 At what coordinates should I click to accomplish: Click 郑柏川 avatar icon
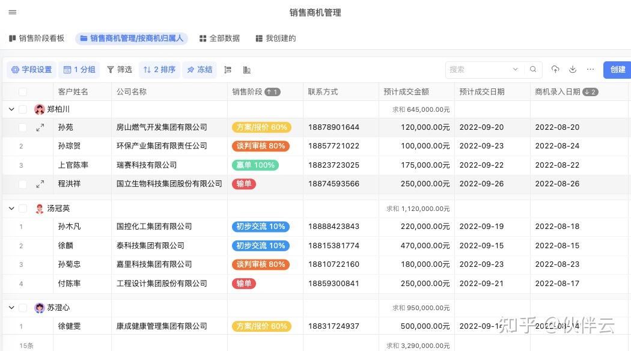click(x=40, y=109)
